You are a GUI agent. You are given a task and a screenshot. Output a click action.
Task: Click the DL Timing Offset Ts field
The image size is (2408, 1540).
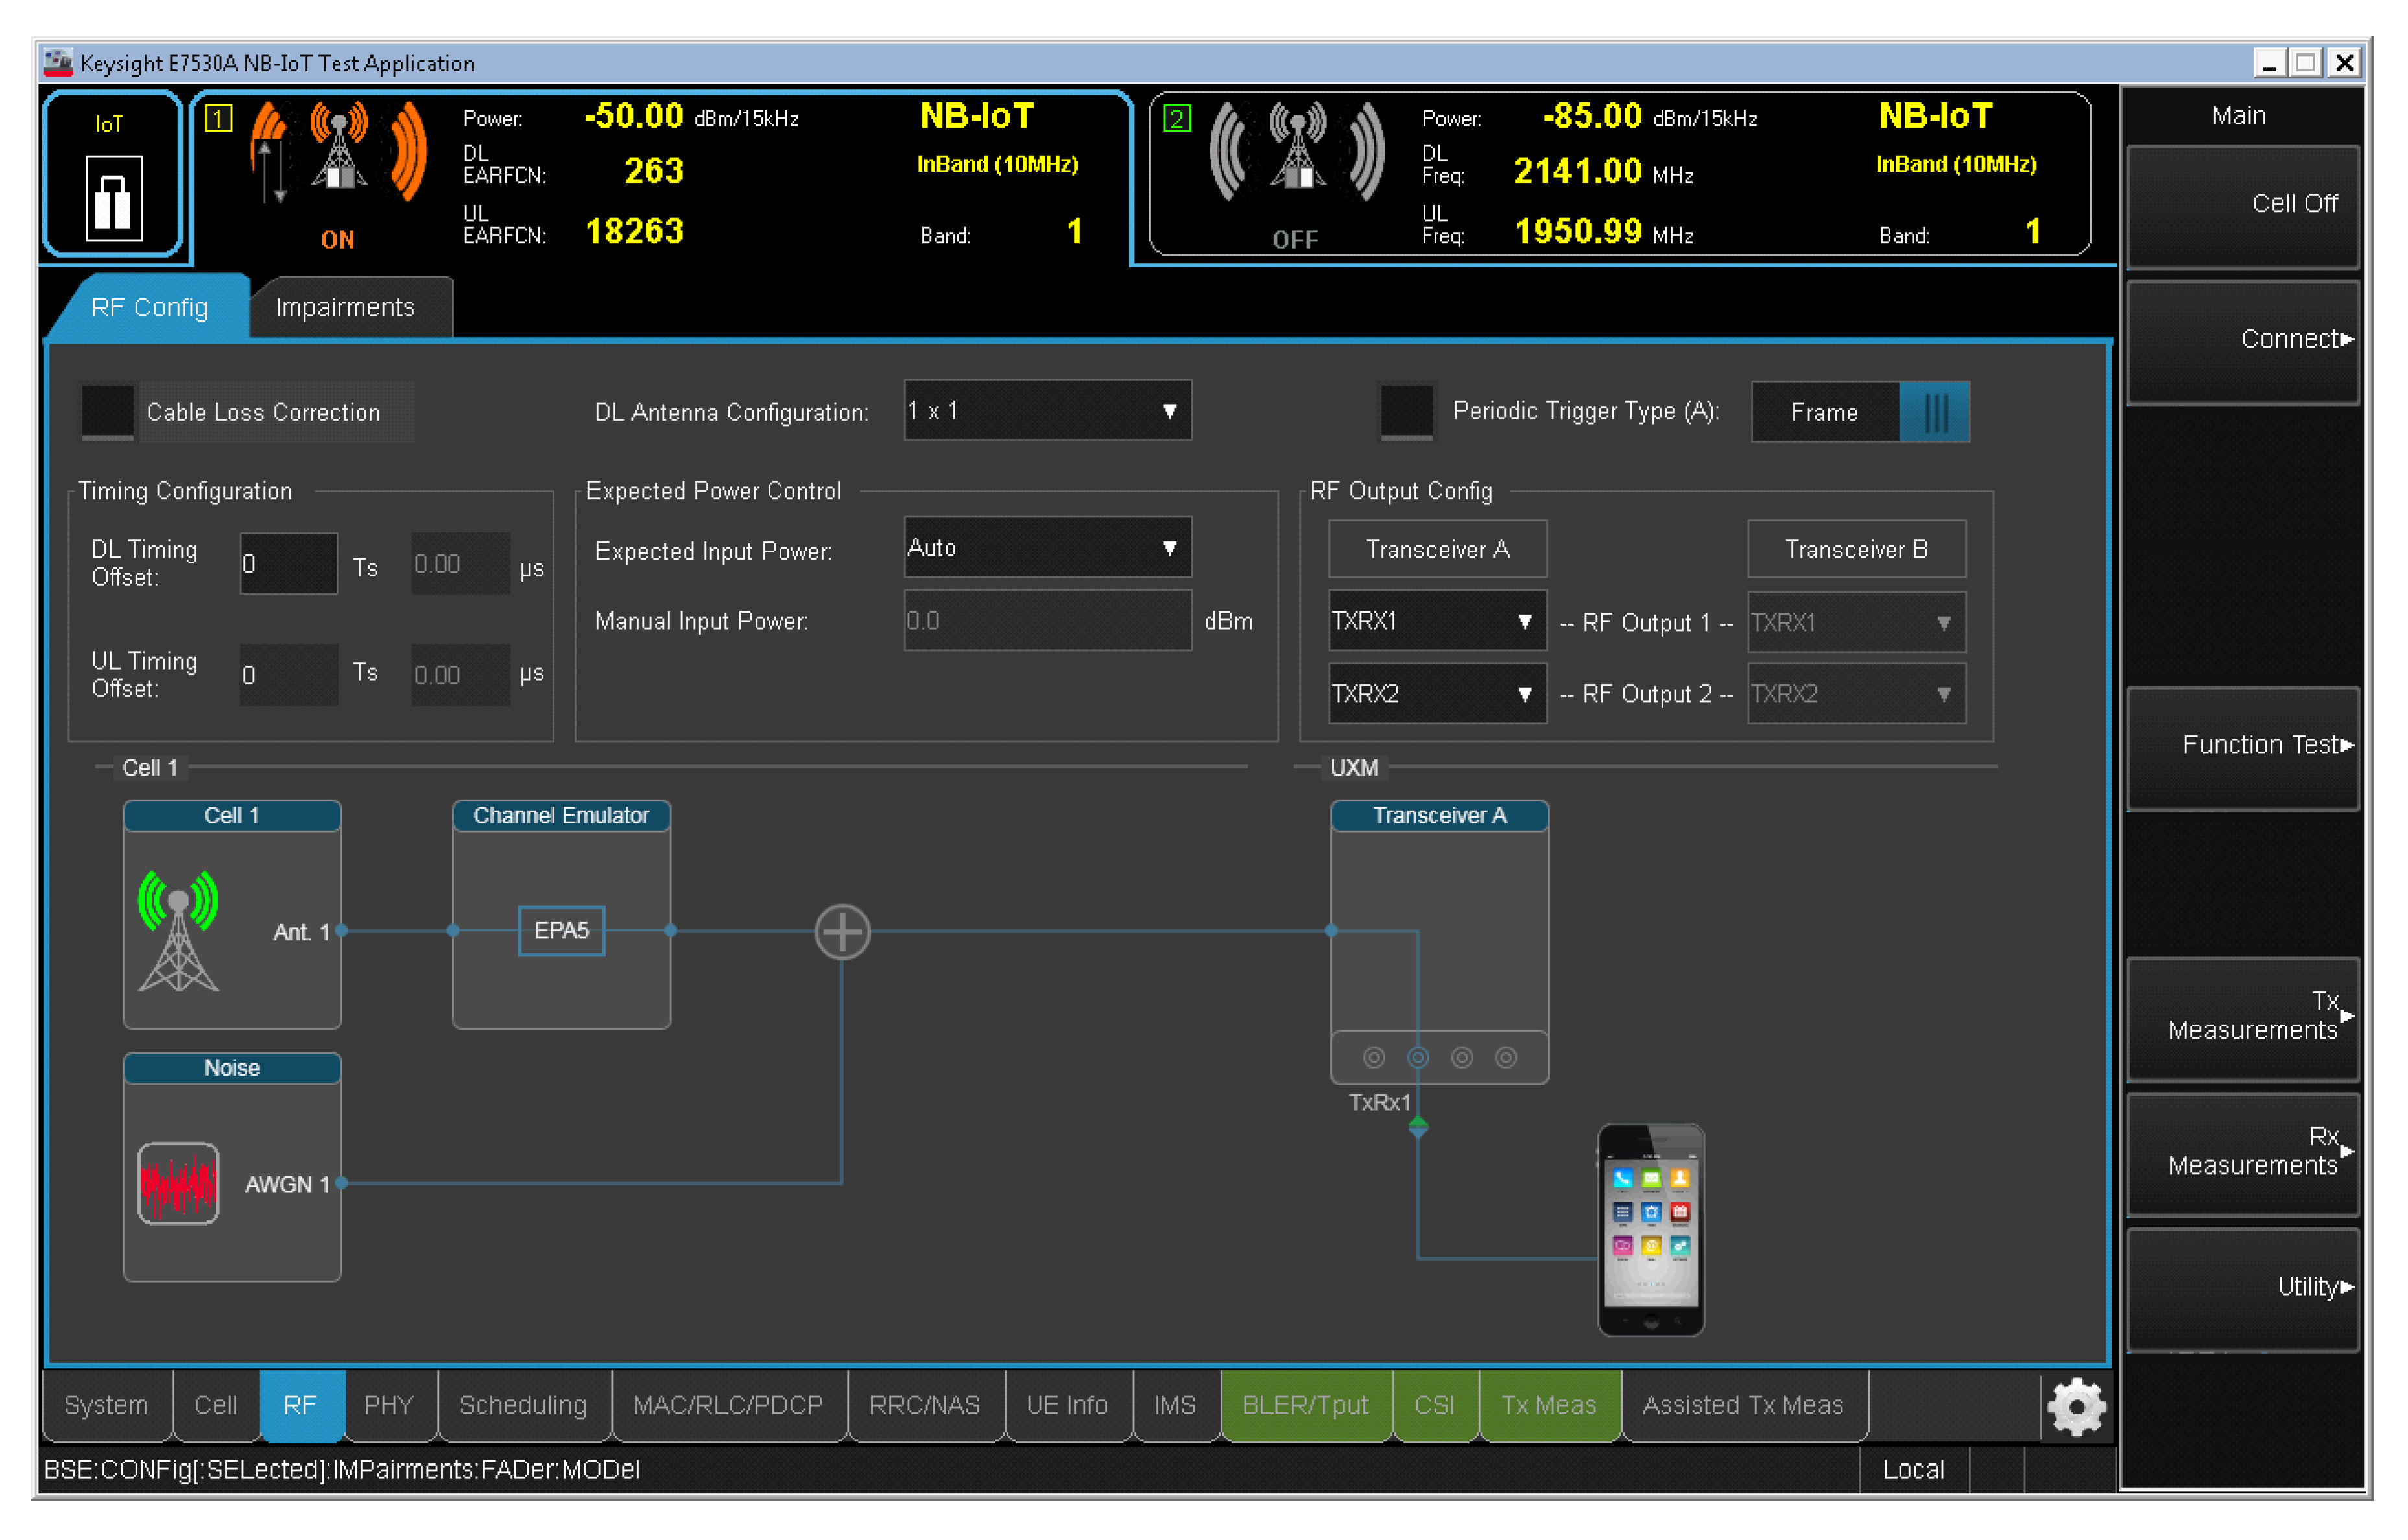coord(288,564)
